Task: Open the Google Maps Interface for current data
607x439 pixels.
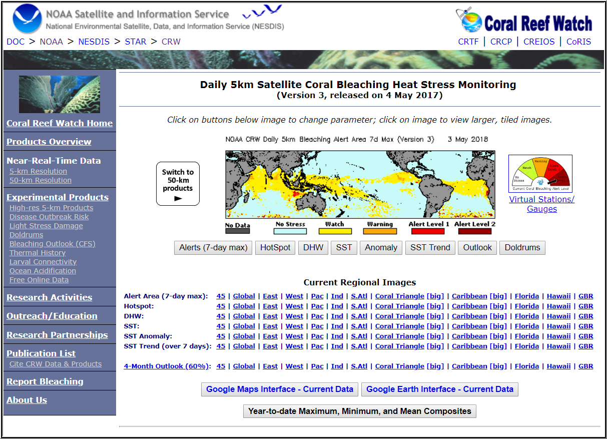Action: pos(279,389)
